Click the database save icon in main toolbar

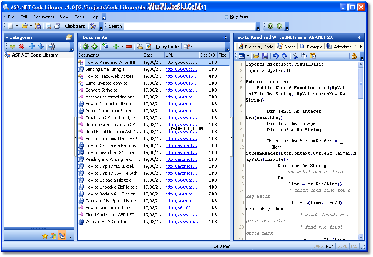[38, 26]
